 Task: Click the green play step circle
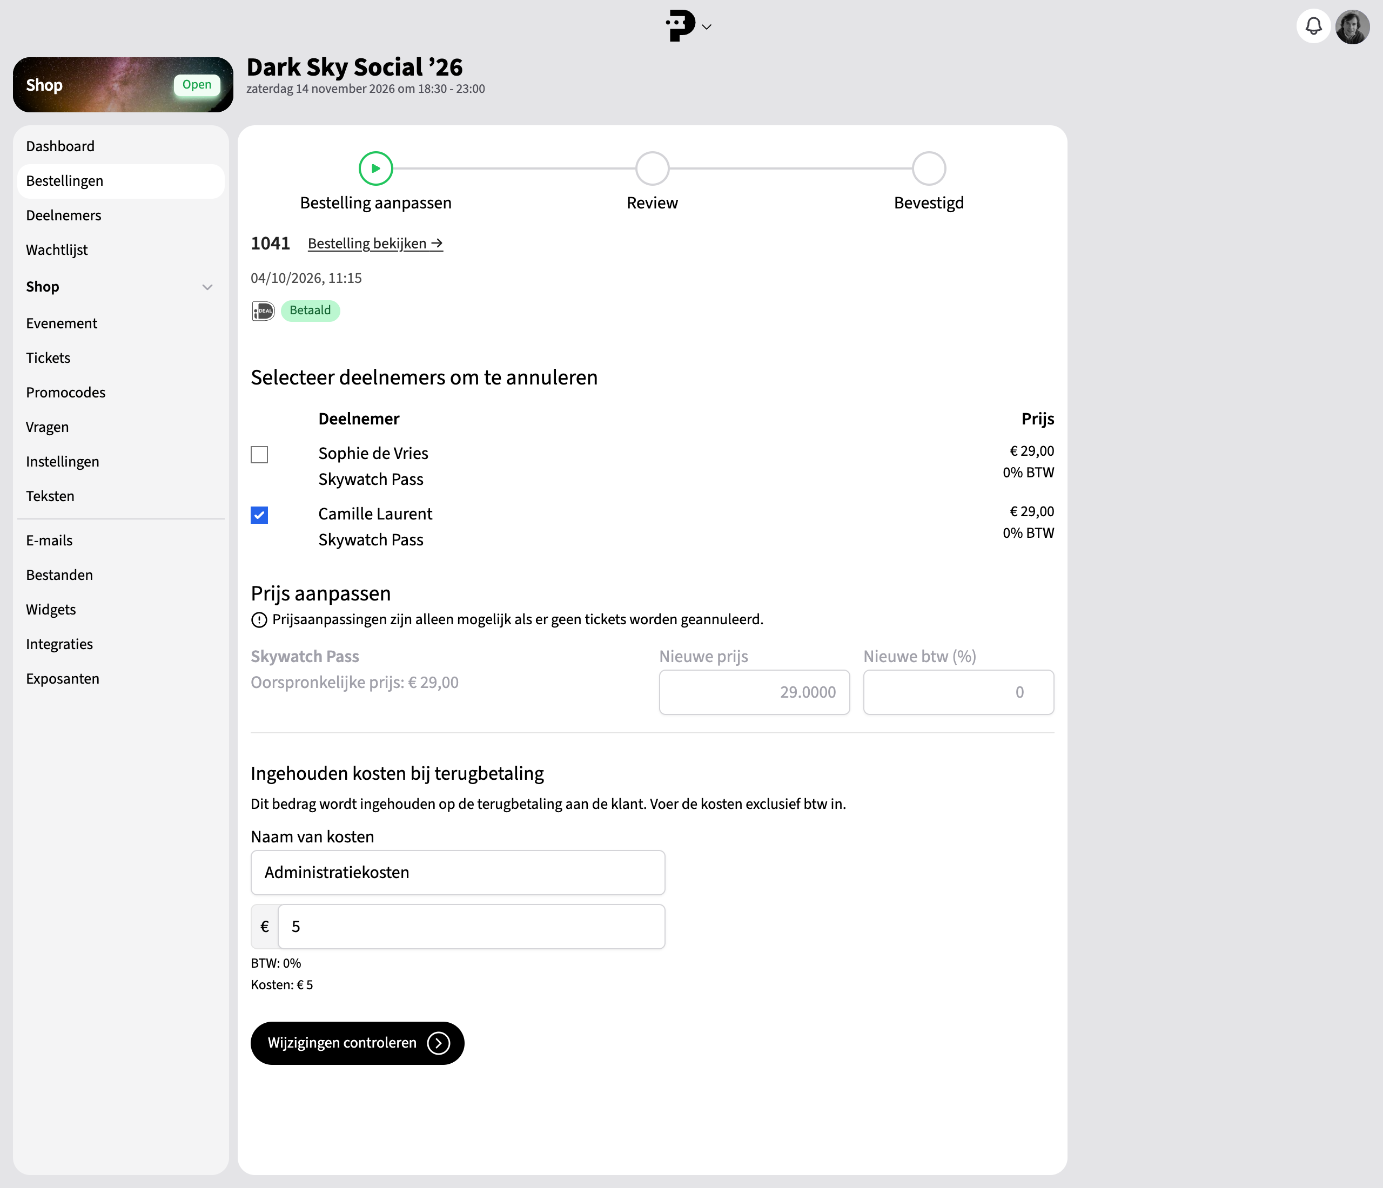376,169
